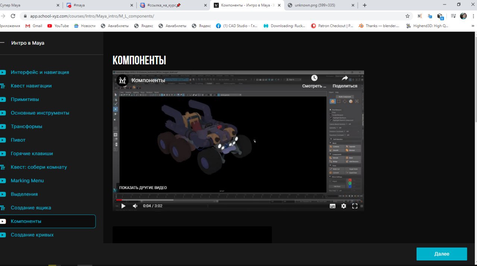The height and width of the screenshot is (266, 477).
Task: Open the Thanks — blender bookmark
Action: 379,26
